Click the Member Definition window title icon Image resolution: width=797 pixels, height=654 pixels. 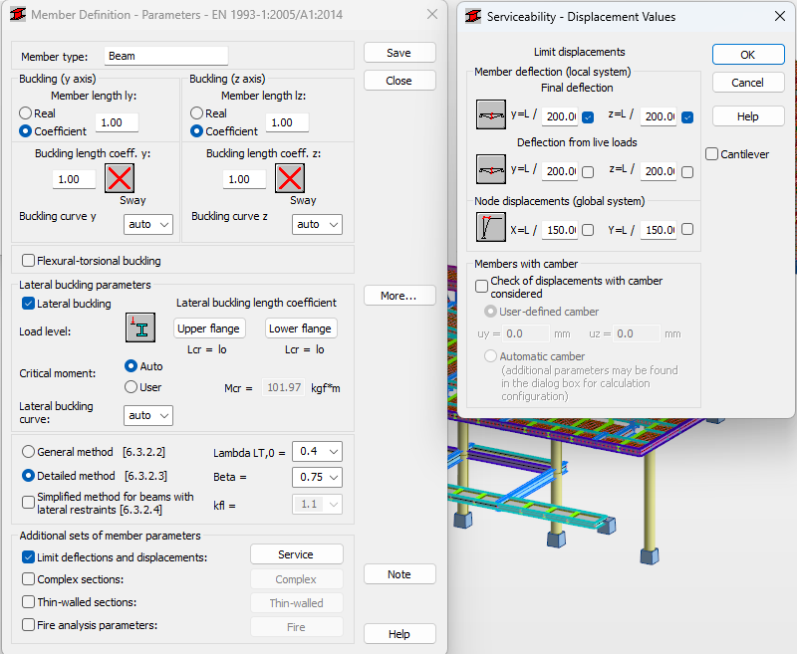pos(18,14)
